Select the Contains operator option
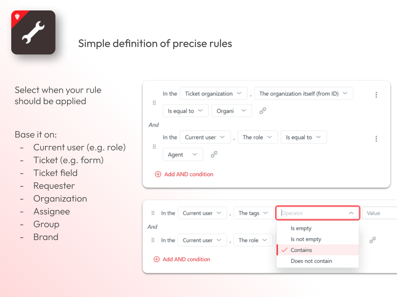The height and width of the screenshot is (297, 397). [301, 250]
